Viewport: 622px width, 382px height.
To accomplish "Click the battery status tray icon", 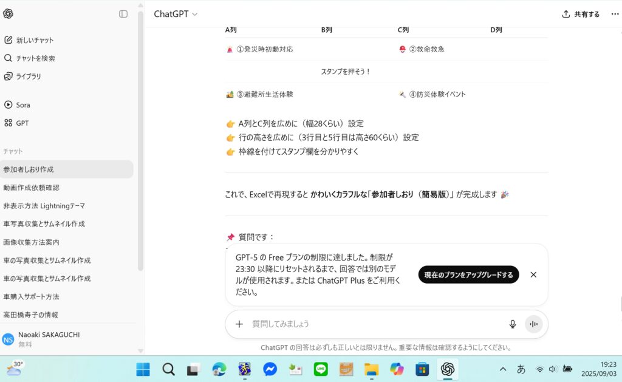I will [568, 369].
